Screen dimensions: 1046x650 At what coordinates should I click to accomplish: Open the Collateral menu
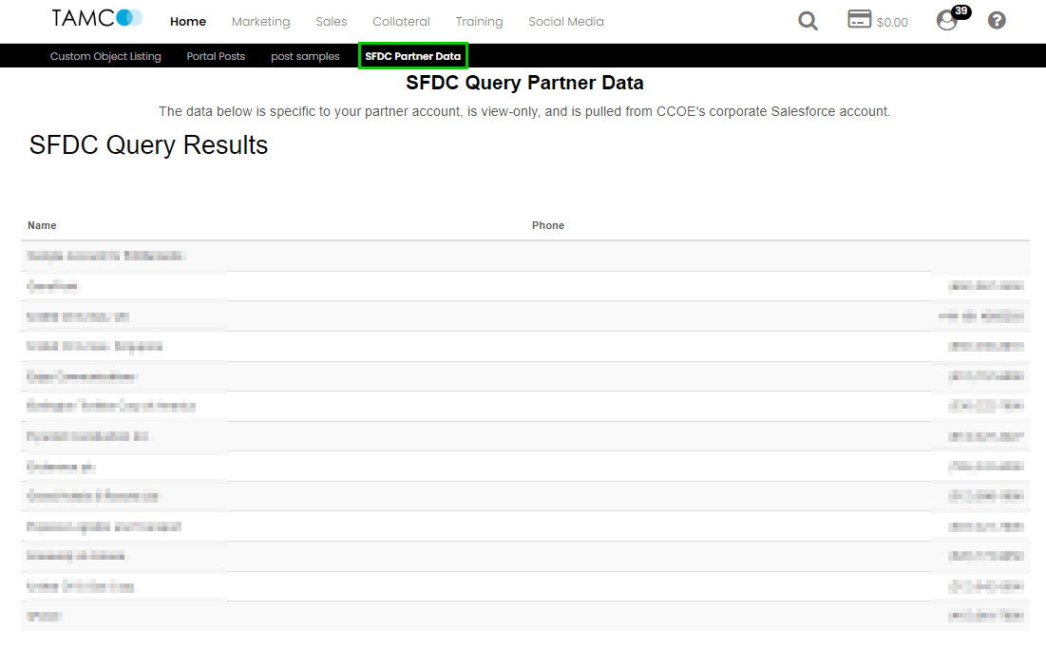pyautogui.click(x=401, y=21)
